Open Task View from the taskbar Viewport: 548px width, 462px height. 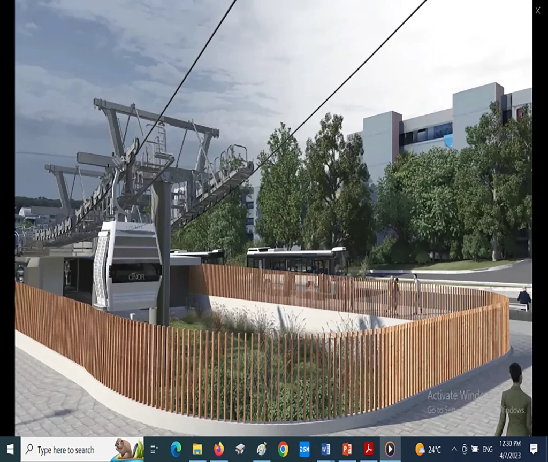154,449
